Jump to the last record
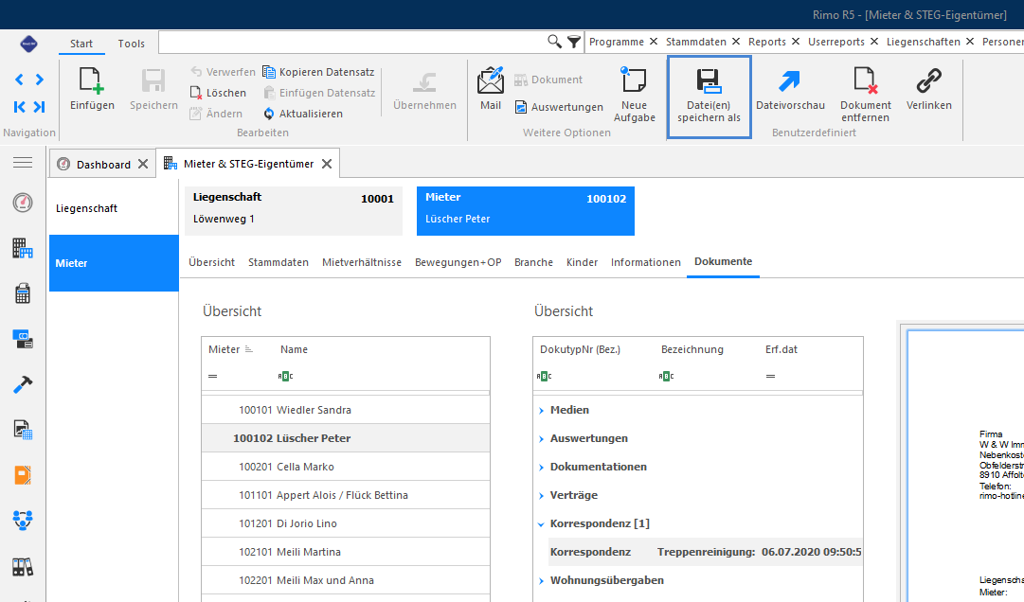The image size is (1024, 602). point(40,107)
